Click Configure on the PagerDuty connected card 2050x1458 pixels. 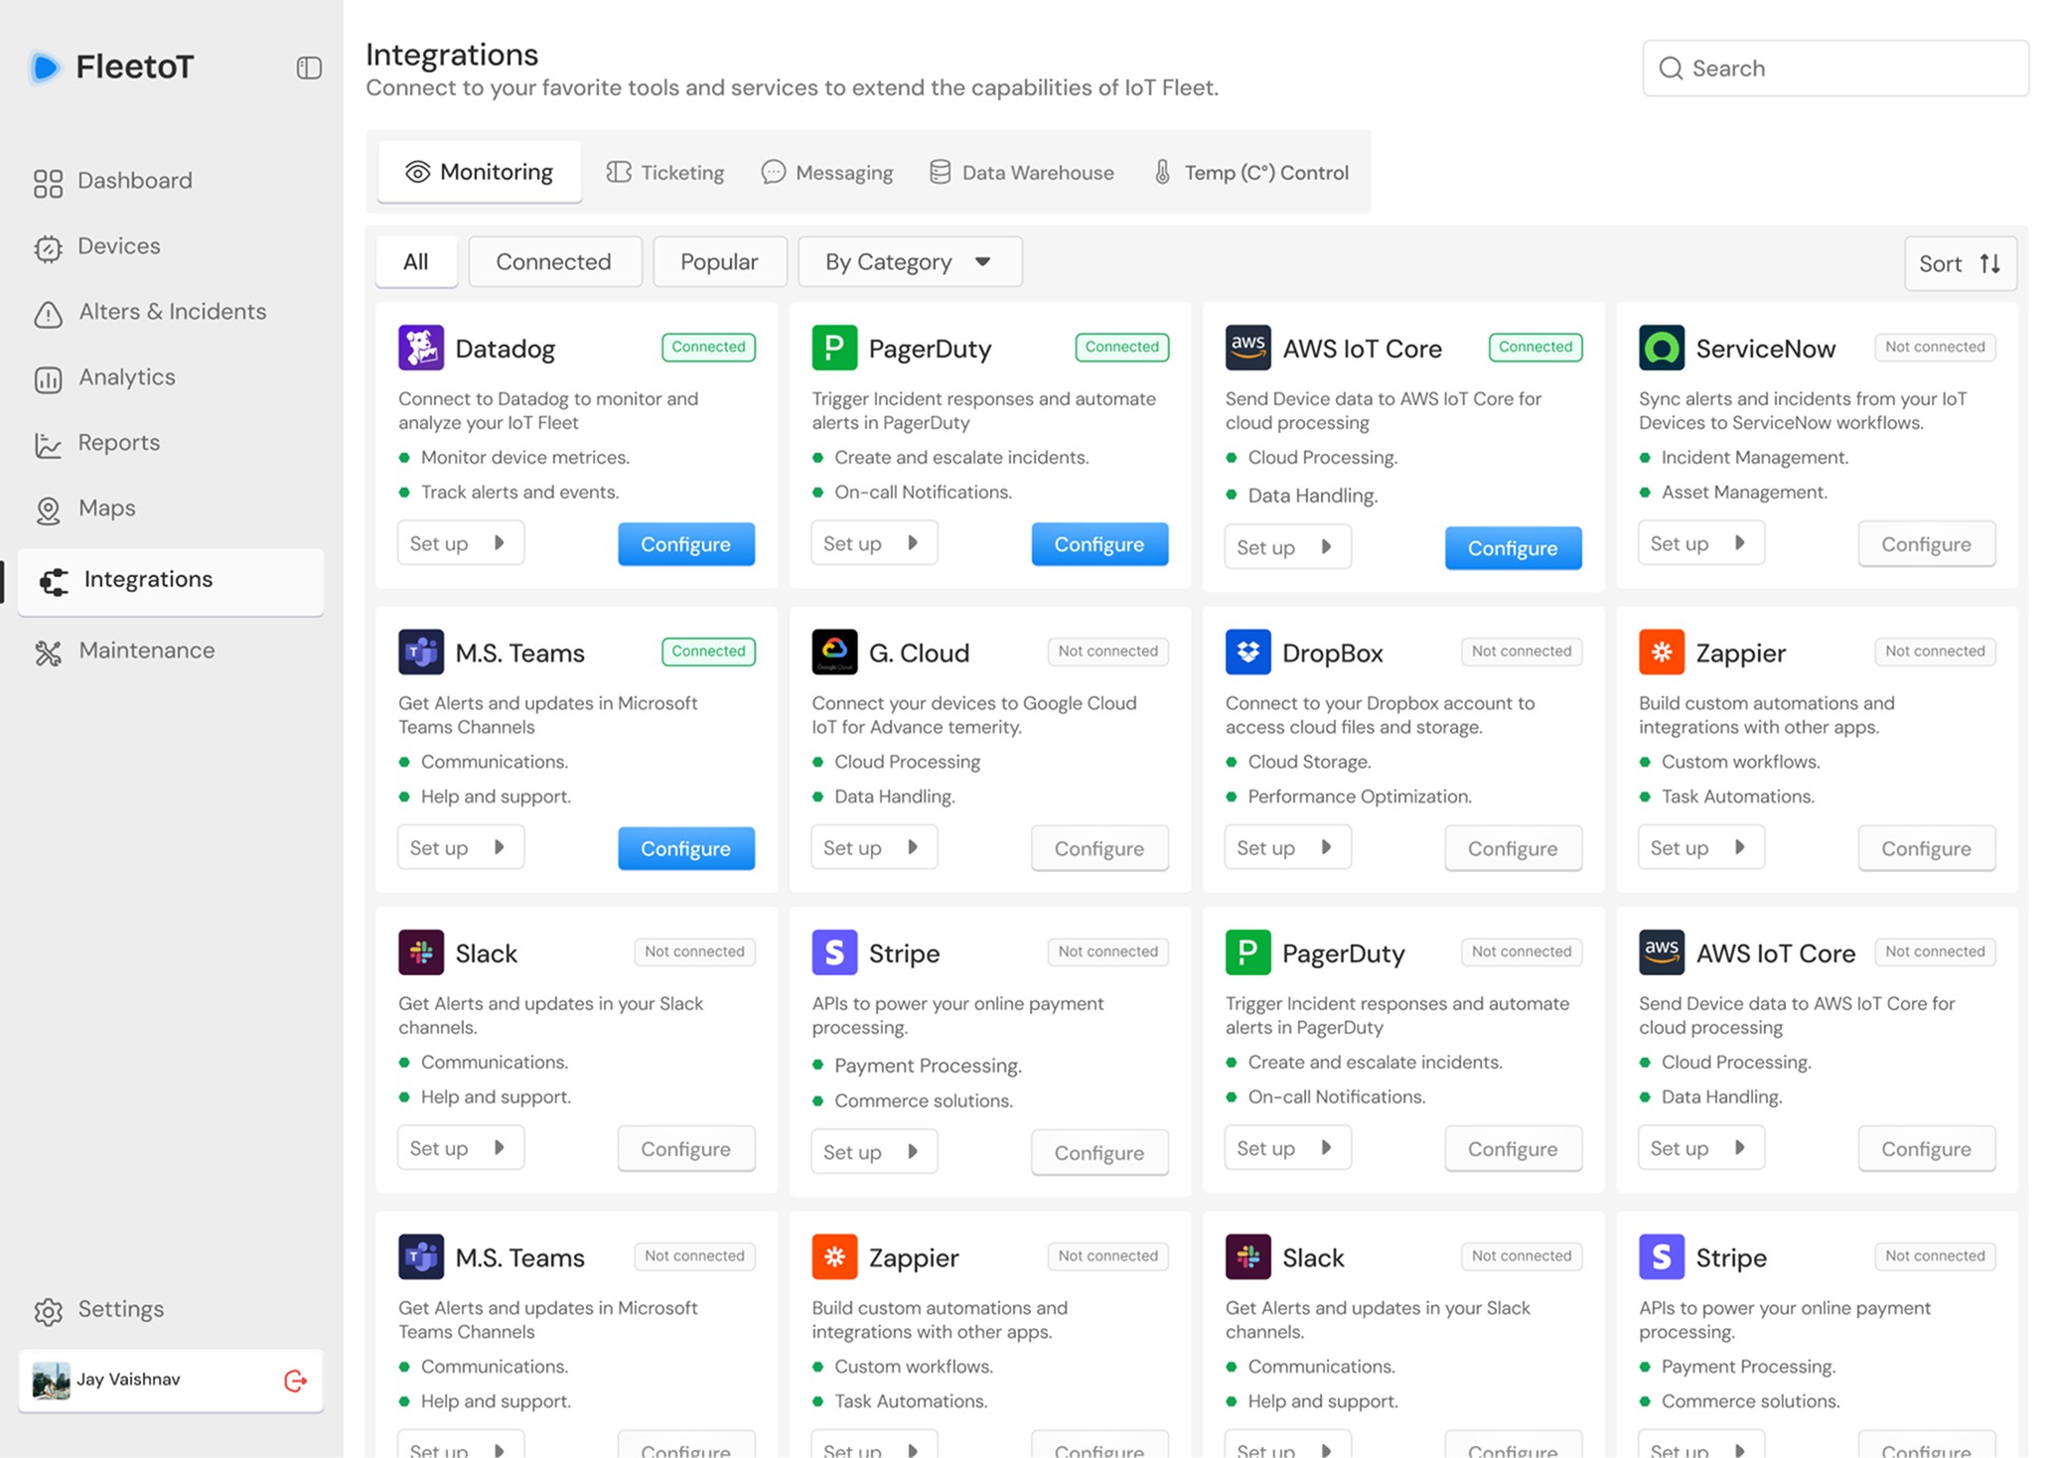pos(1098,544)
